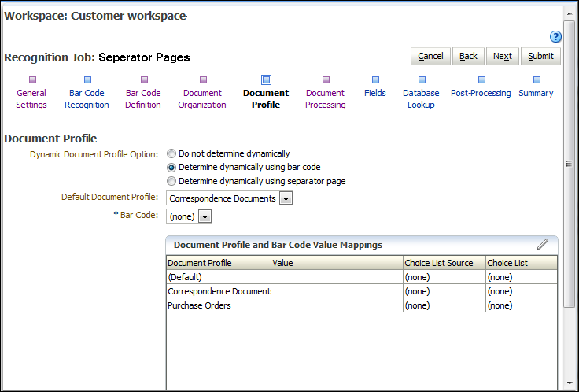Click Choice List Source cell for (Default)
Screen dimensions: 579x392
tap(444, 277)
